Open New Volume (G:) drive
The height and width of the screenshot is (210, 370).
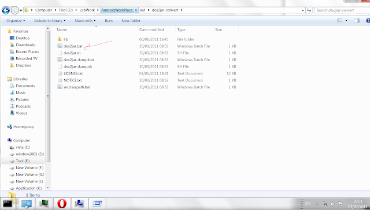tap(29, 174)
